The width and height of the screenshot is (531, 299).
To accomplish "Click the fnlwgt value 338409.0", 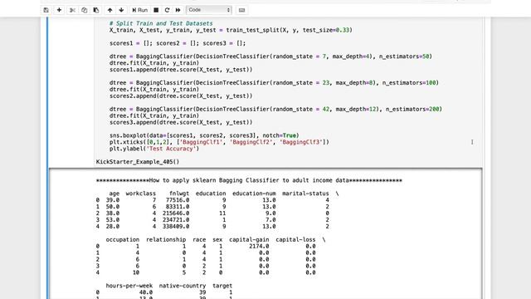I will [176, 227].
